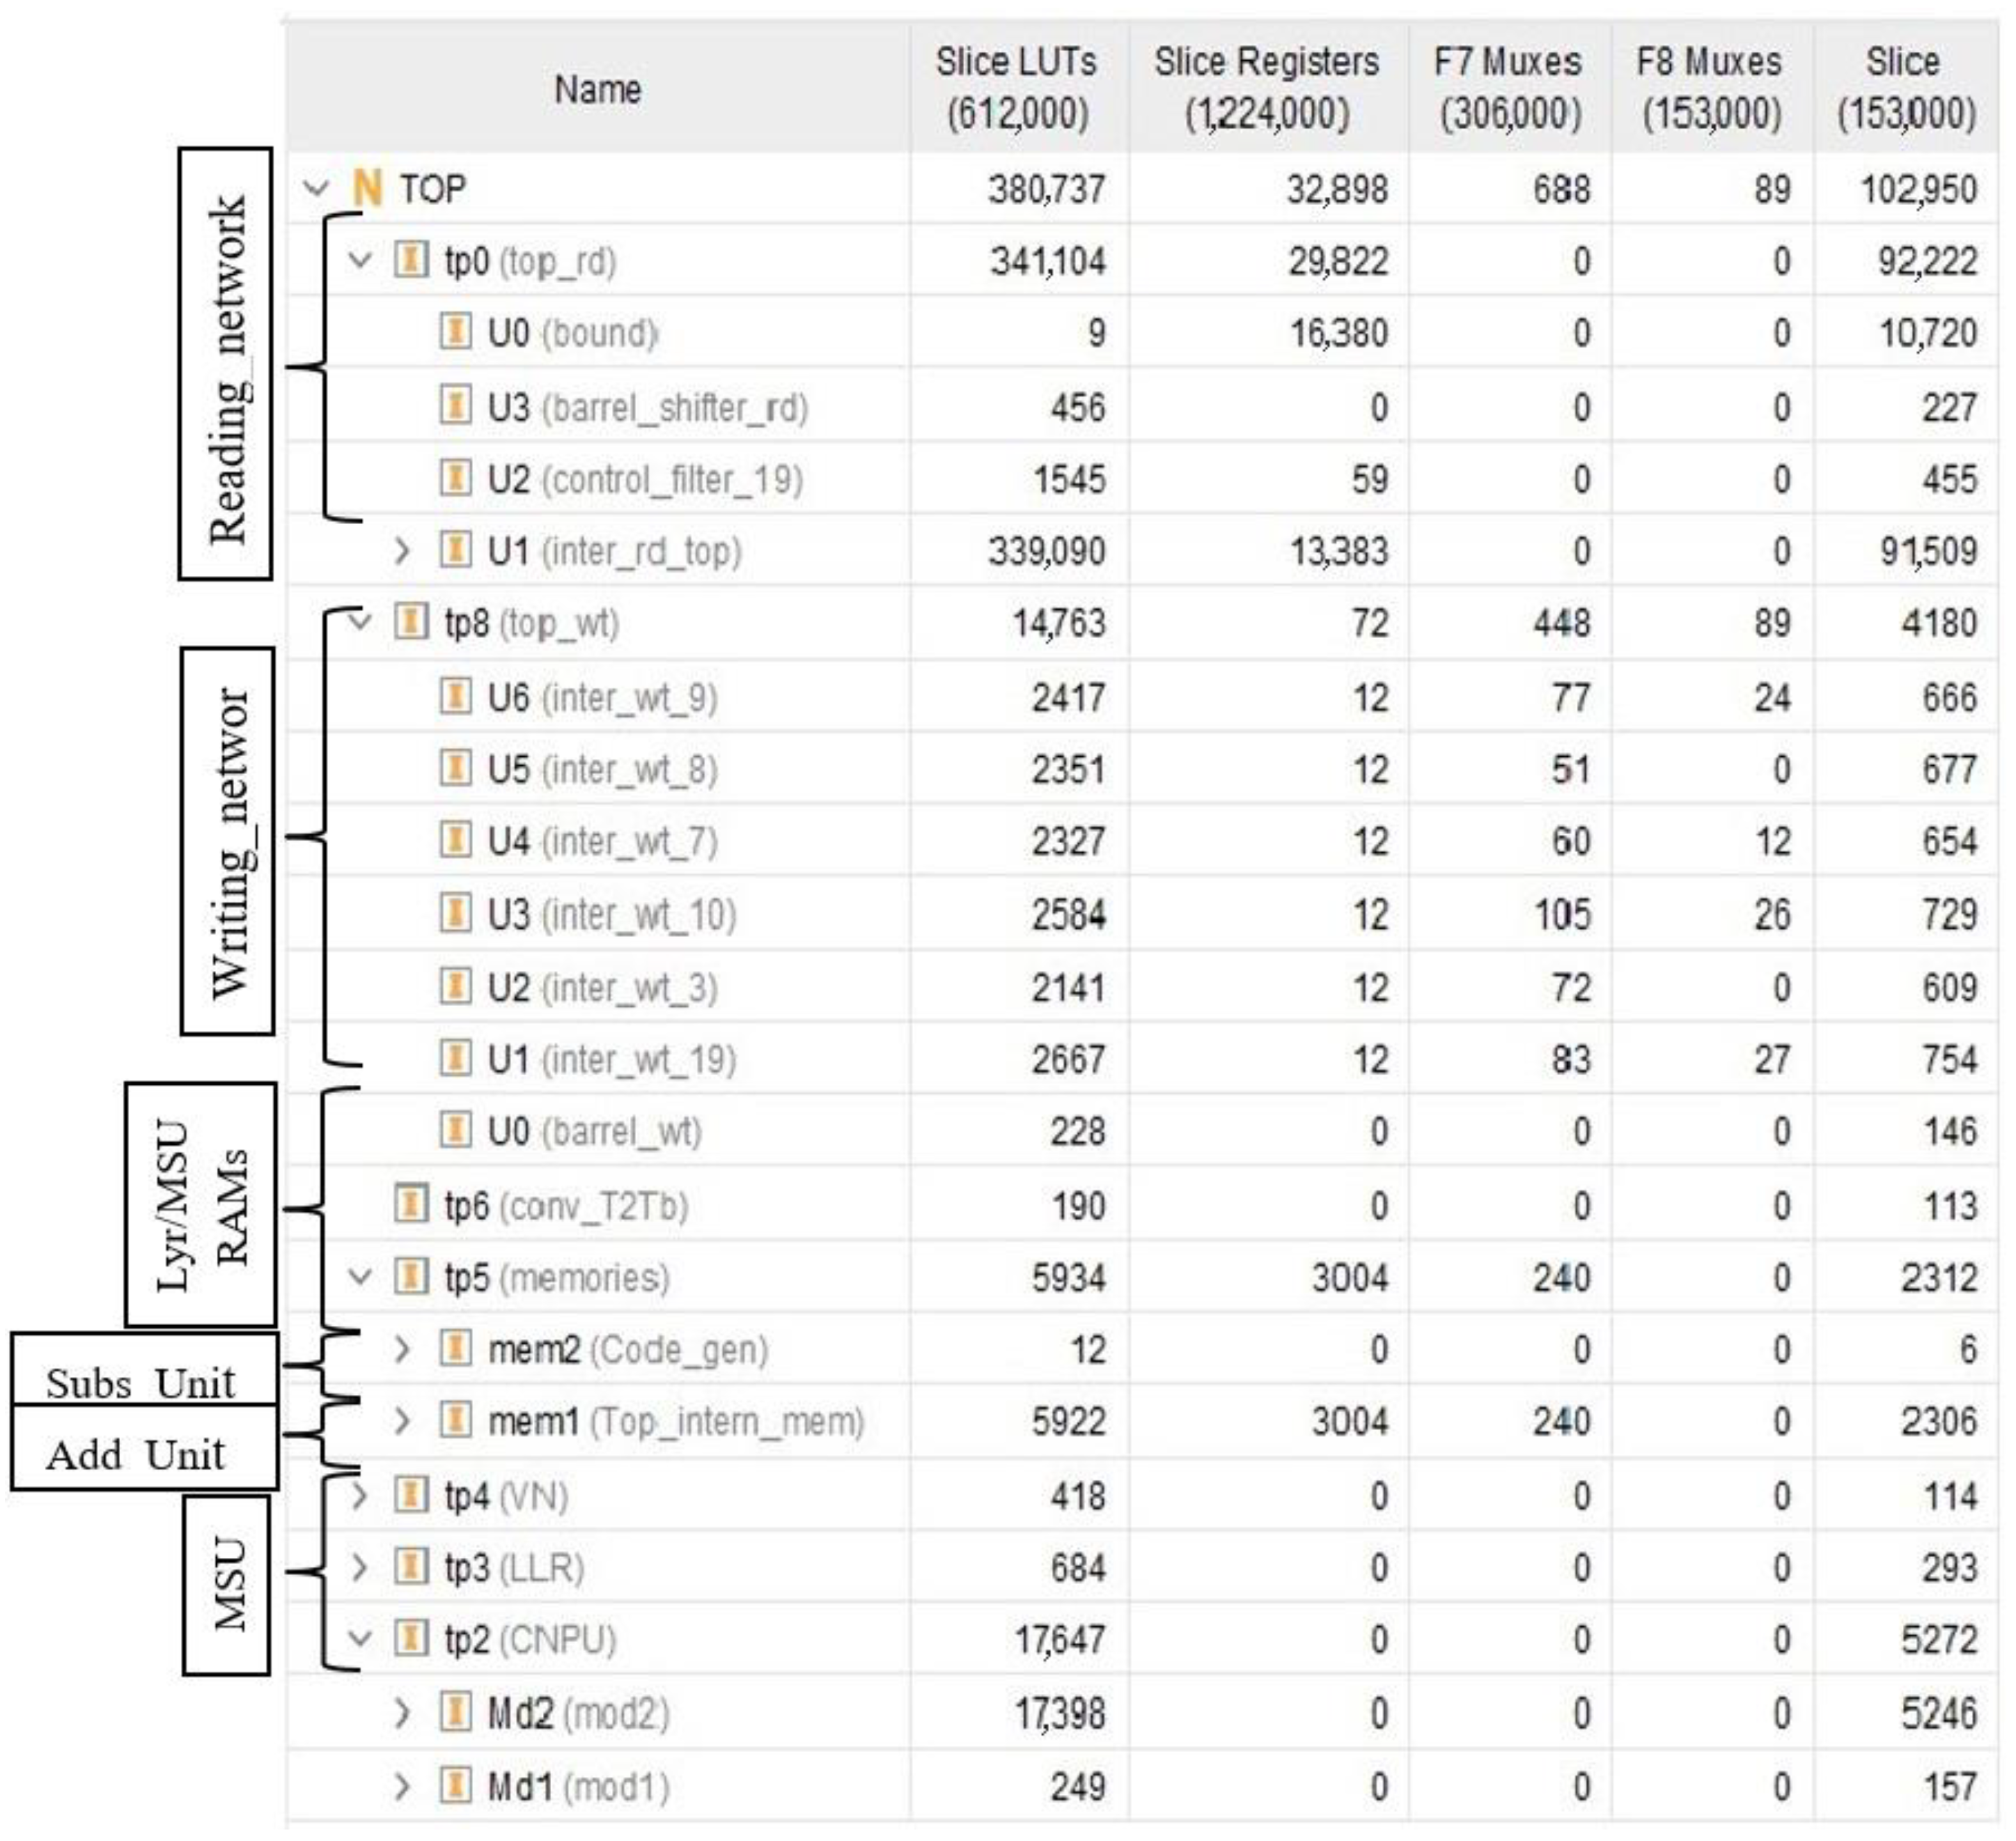Click the instance icon of tp2 (CNPU)
2016x1841 pixels.
tap(411, 1639)
